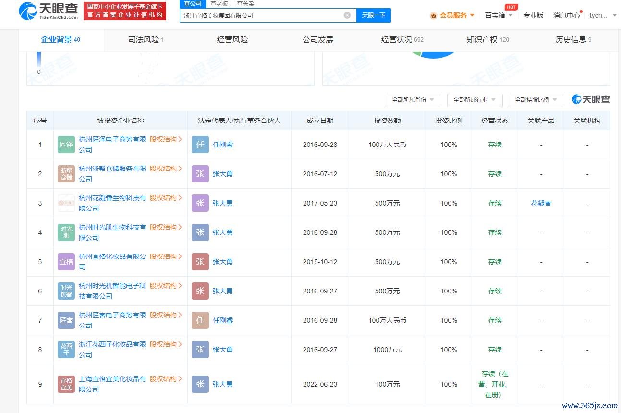Open 杭州匠泽电子商务有限公司 company link
Screen dimensions: 621x413
112,145
